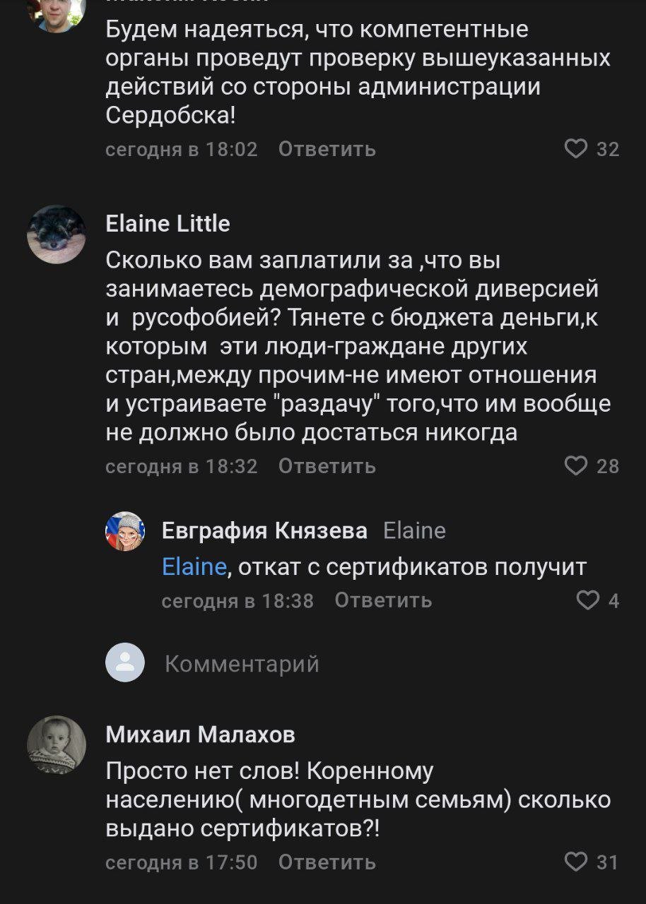Click gray Elaine reply-to label
The height and width of the screenshot is (904, 646).
[414, 531]
